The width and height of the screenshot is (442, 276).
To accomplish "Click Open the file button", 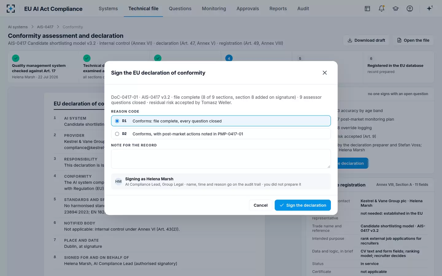I will [x=413, y=40].
